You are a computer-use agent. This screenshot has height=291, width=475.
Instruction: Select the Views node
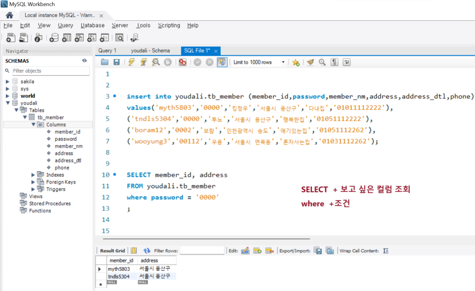(x=36, y=196)
